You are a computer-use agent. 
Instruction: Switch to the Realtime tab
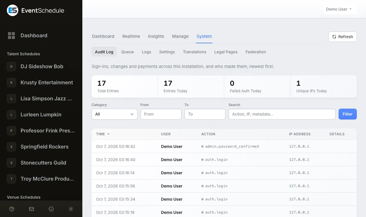coord(131,36)
